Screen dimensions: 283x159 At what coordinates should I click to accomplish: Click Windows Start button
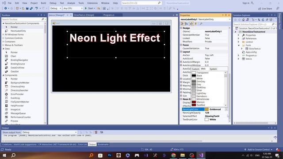(4, 155)
